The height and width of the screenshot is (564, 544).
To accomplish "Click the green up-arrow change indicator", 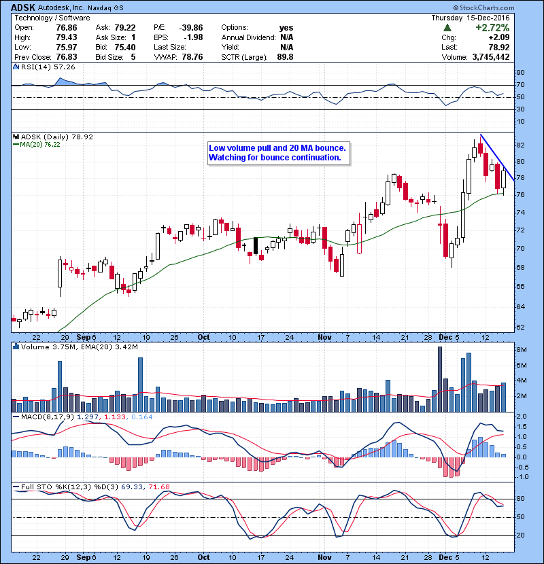I will [447, 28].
